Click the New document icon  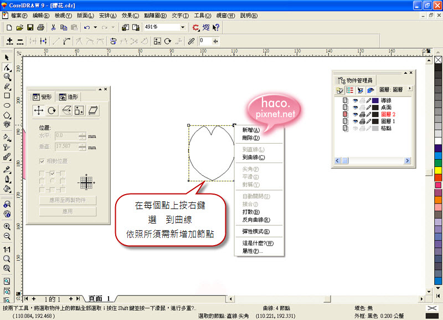(9, 27)
